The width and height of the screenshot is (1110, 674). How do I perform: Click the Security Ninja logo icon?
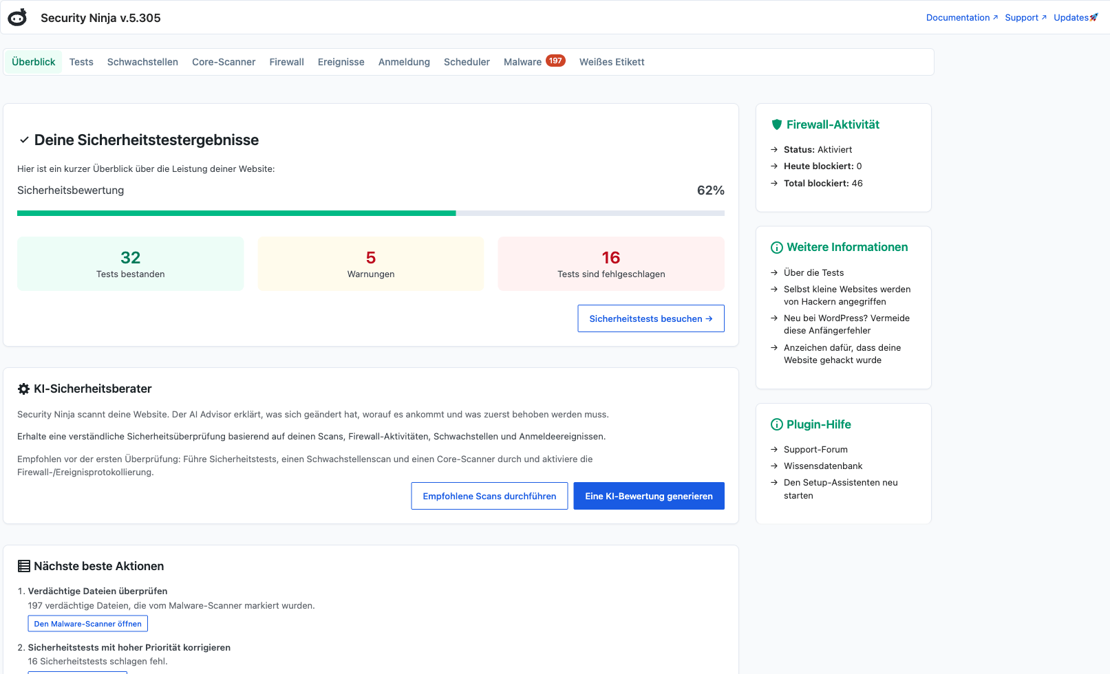(17, 17)
